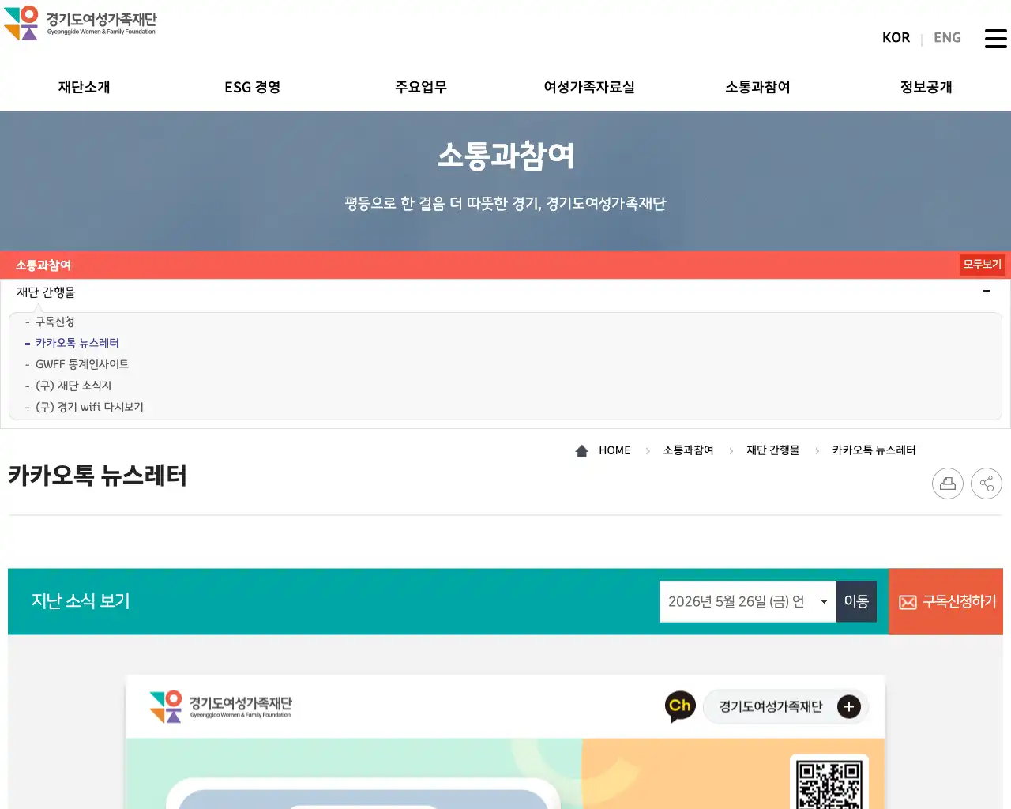Click the 이동 button
The image size is (1011, 809).
coord(856,601)
